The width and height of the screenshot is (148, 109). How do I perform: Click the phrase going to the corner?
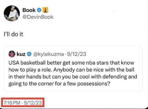pyautogui.click(x=31, y=84)
